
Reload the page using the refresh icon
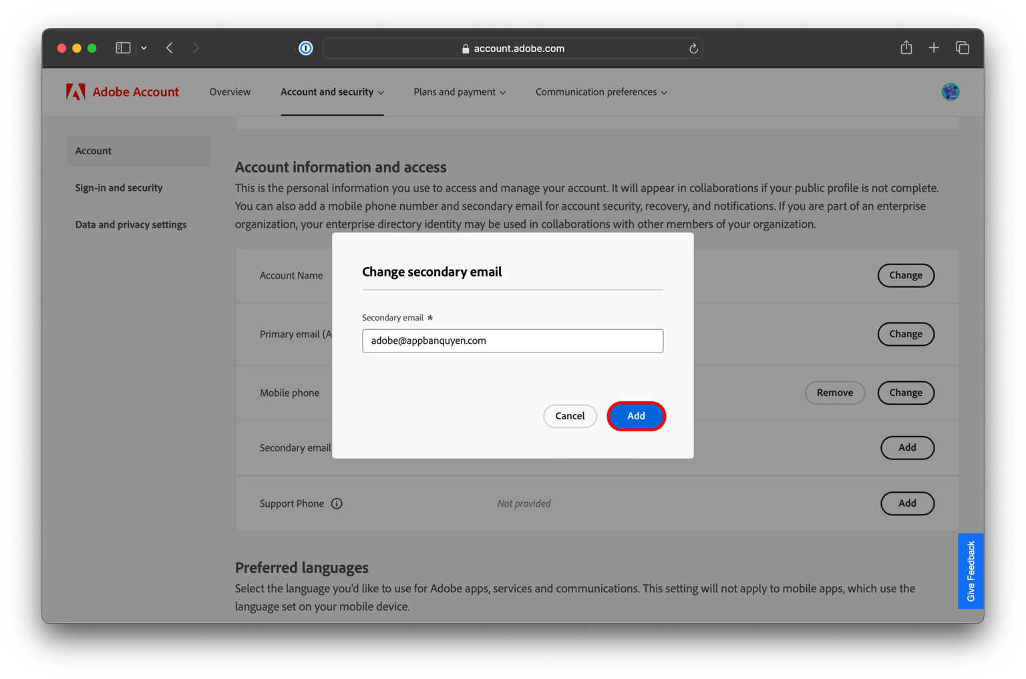[x=693, y=49]
